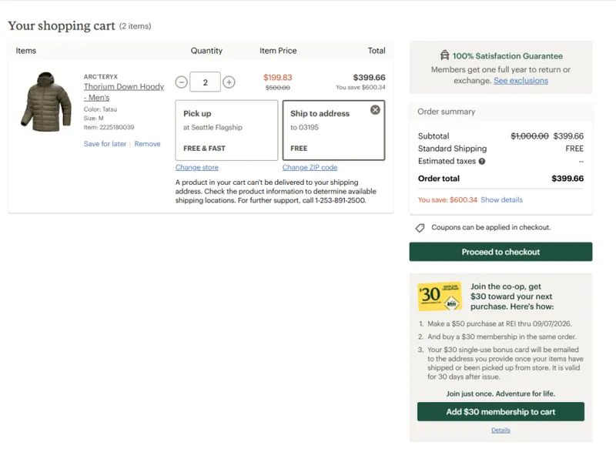Click the ARC'TERYX brand label
The image size is (616, 452).
101,76
